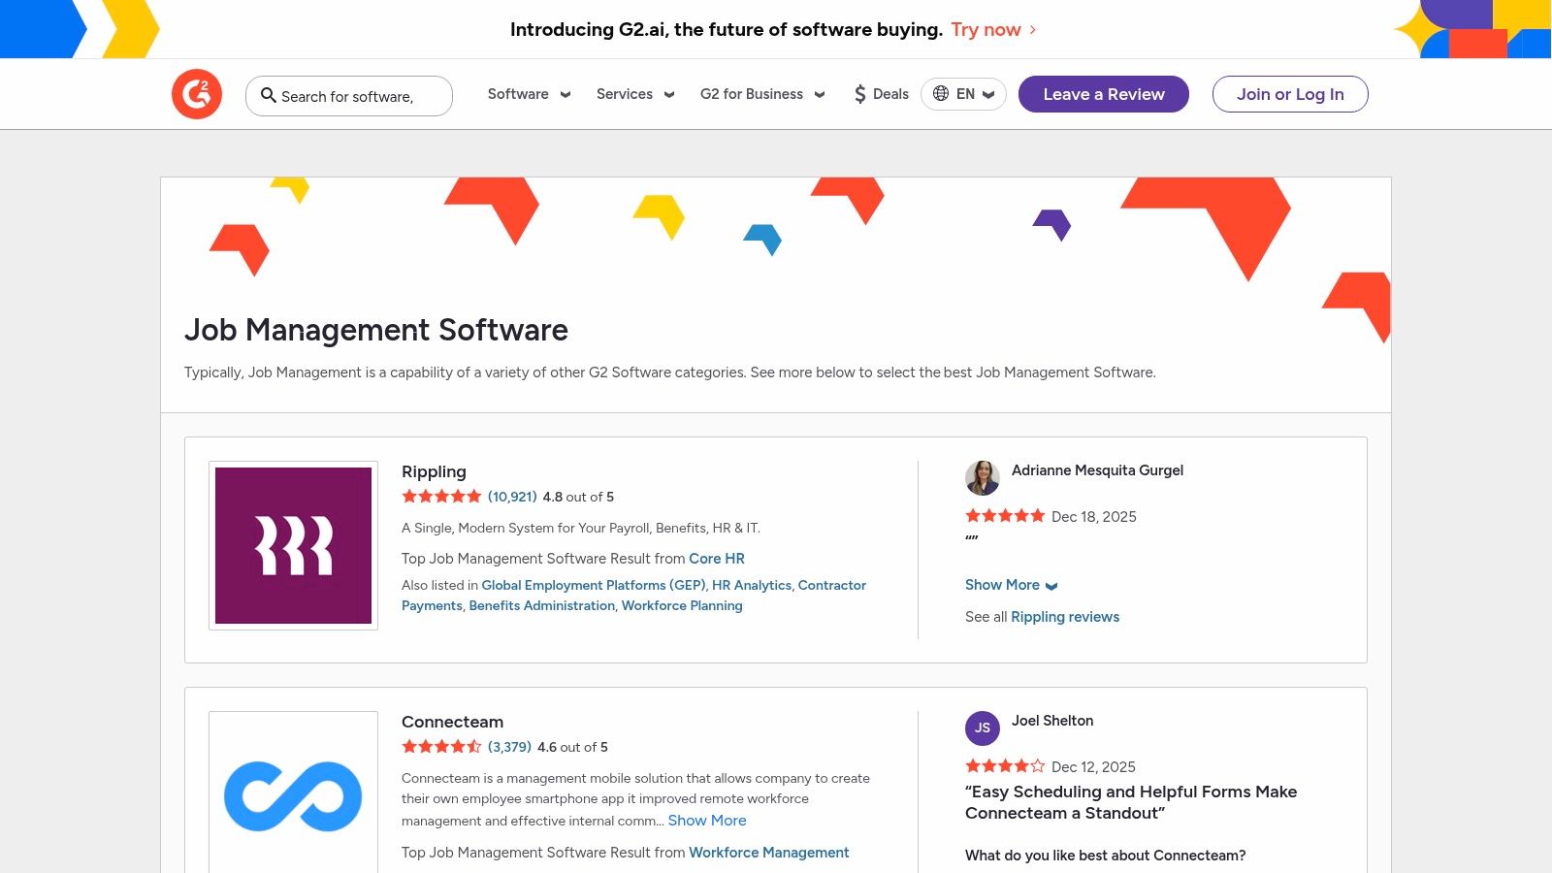The width and height of the screenshot is (1552, 873).
Task: Open the Rippling logo thumbnail
Action: (x=293, y=545)
